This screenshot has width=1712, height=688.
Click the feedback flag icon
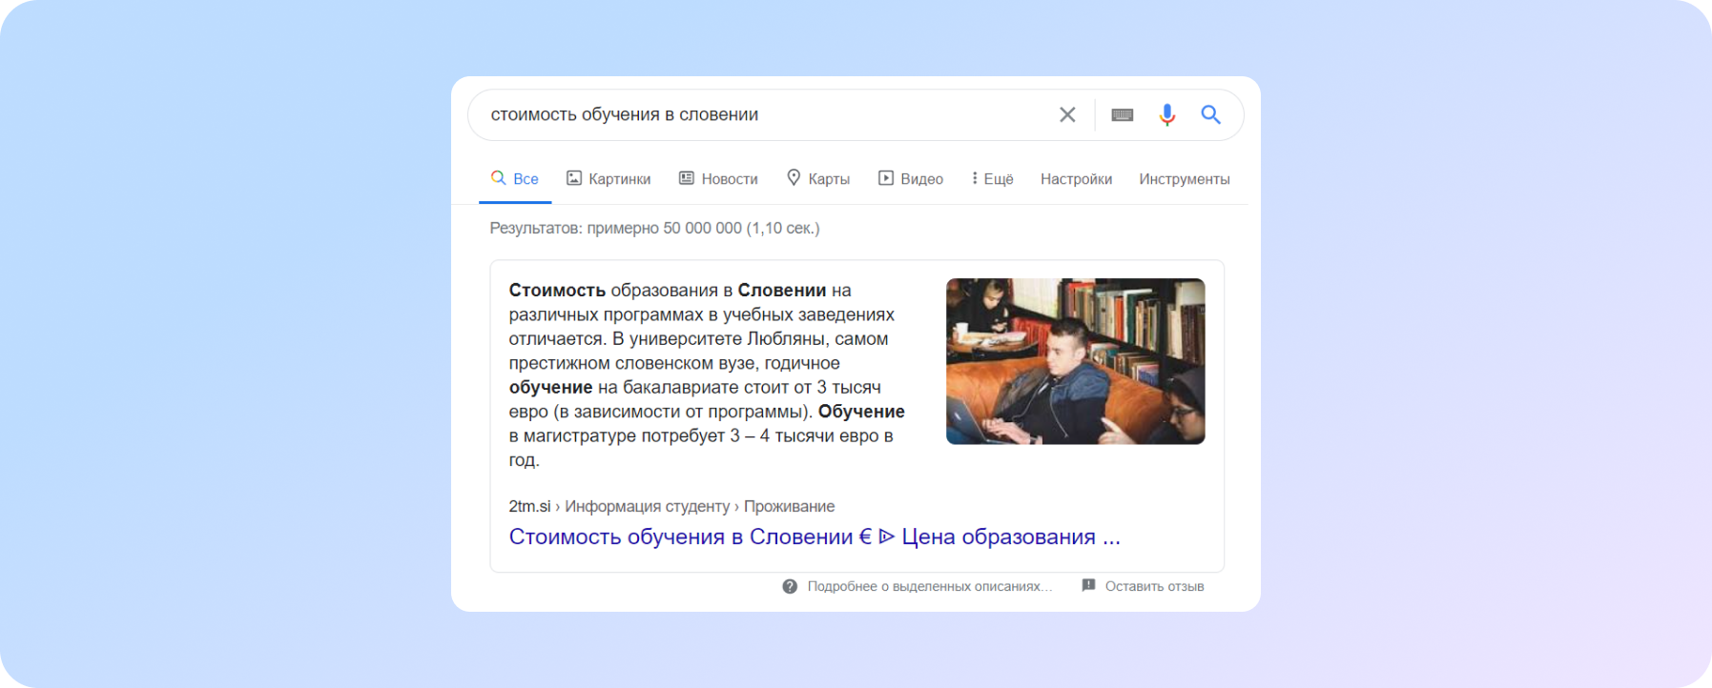tap(1088, 585)
